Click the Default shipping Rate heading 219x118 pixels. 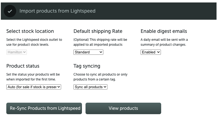click(x=98, y=31)
